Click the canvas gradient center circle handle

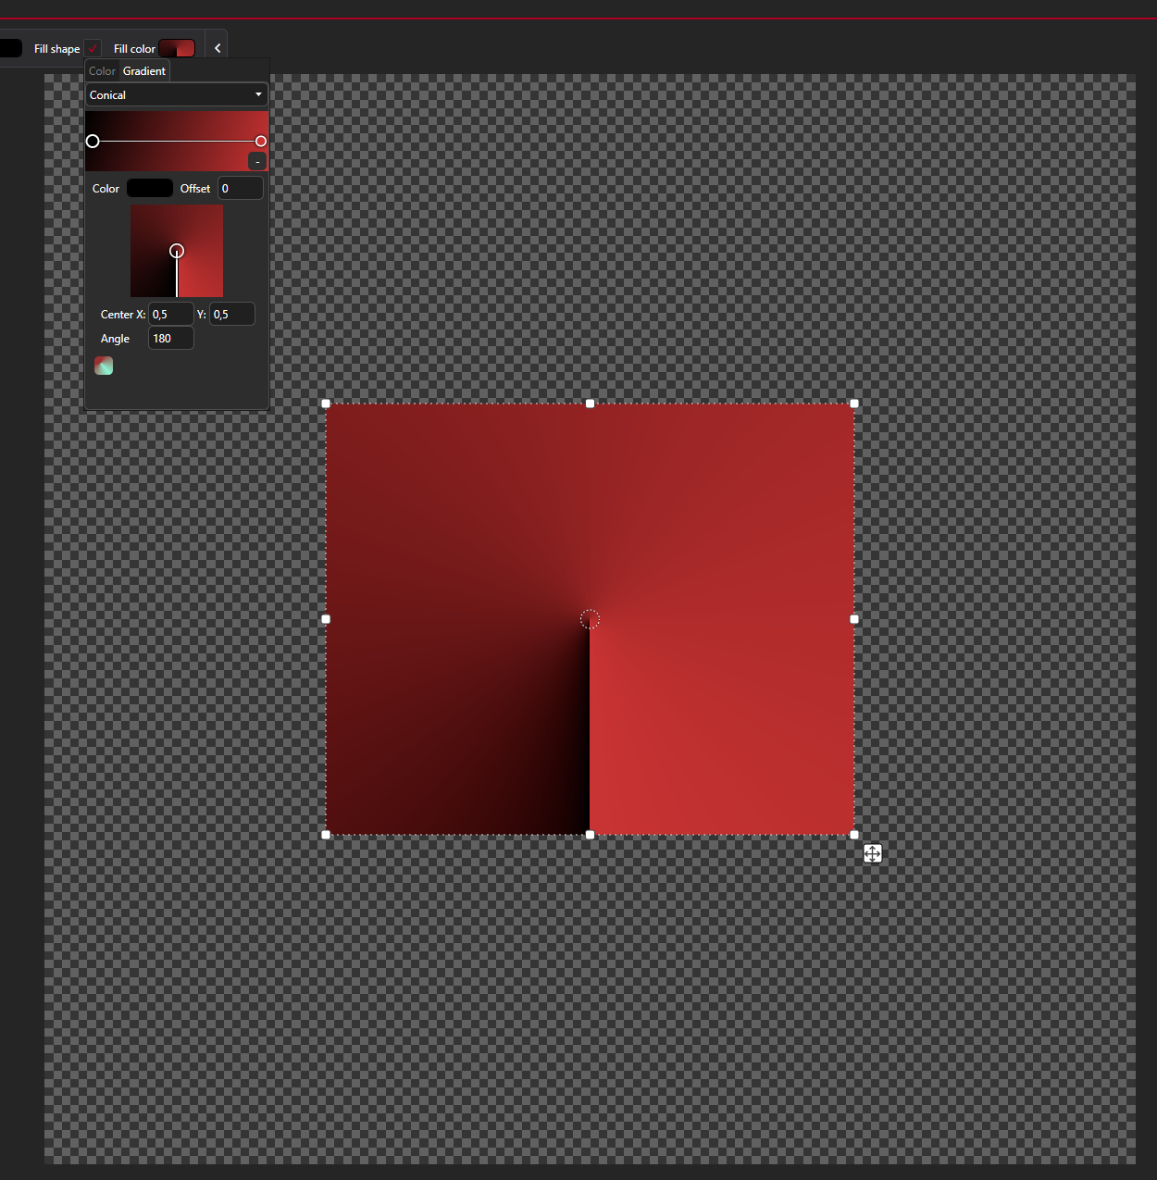[x=590, y=619]
